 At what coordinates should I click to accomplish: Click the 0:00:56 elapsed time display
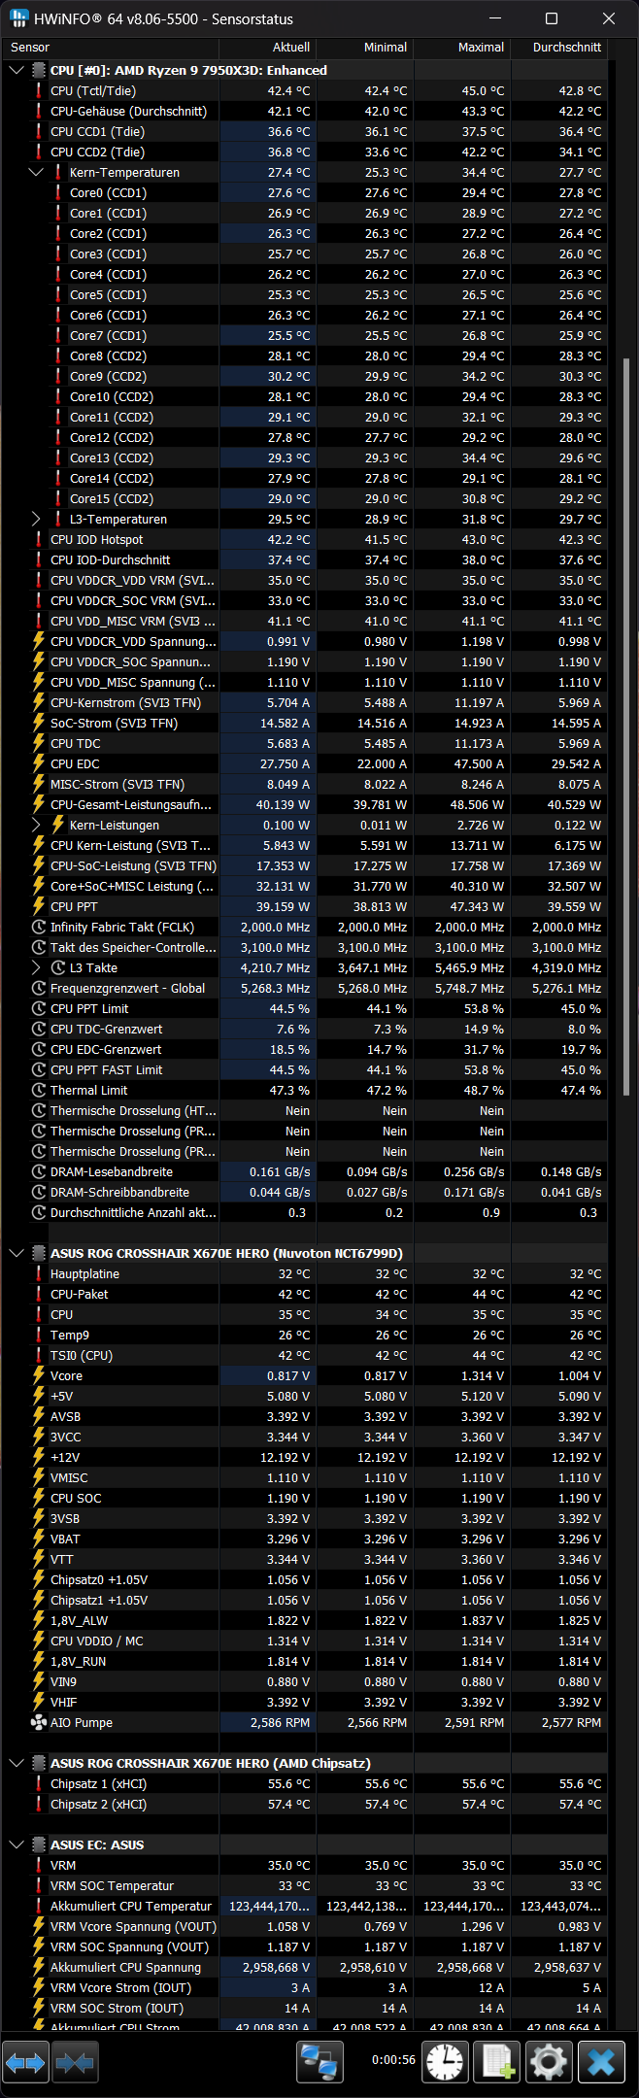point(393,2059)
